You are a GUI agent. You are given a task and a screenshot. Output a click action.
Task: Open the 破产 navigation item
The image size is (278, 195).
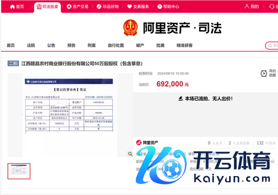(x=140, y=45)
